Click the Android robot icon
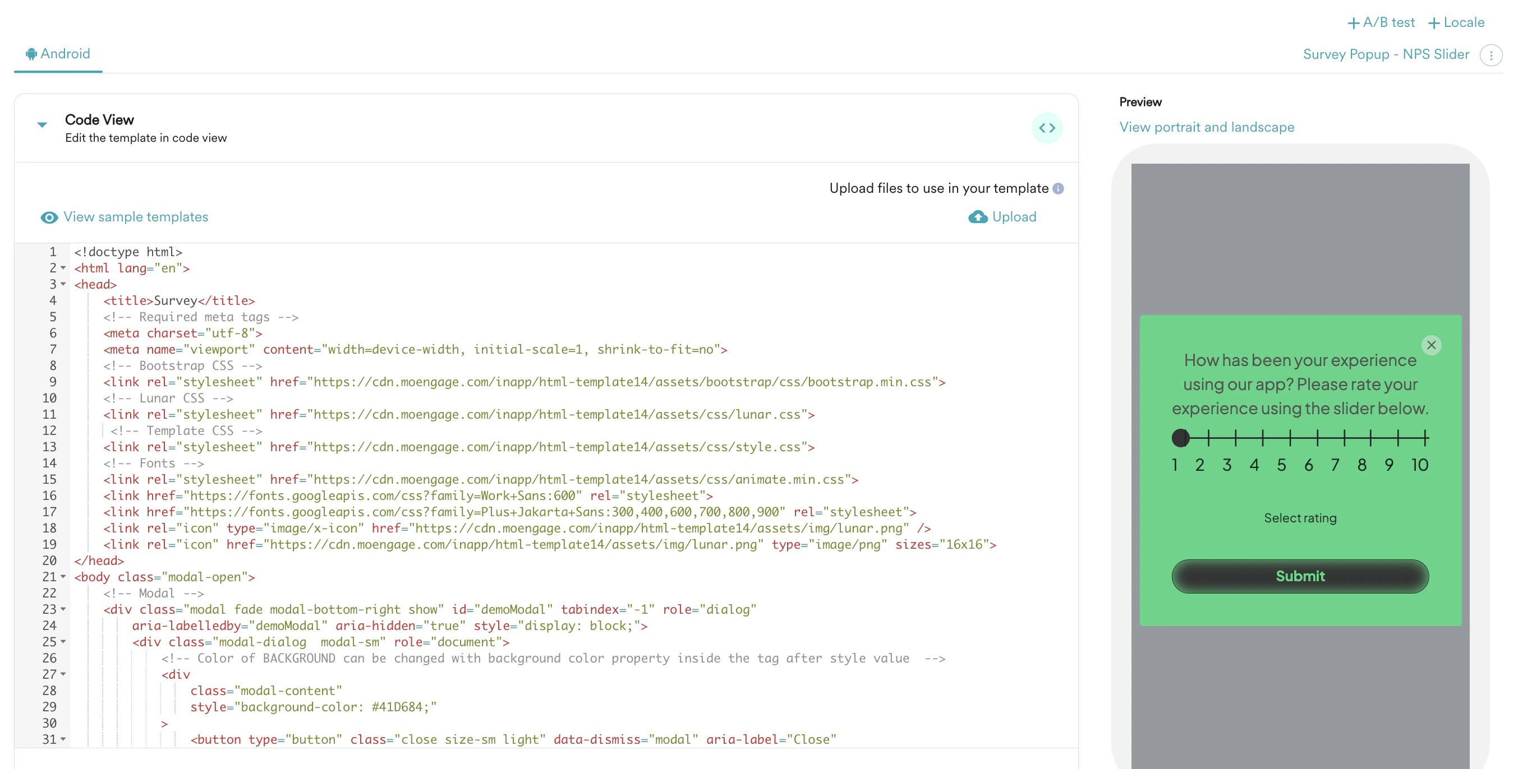Screen dimensions: 1518x769 click(x=31, y=54)
